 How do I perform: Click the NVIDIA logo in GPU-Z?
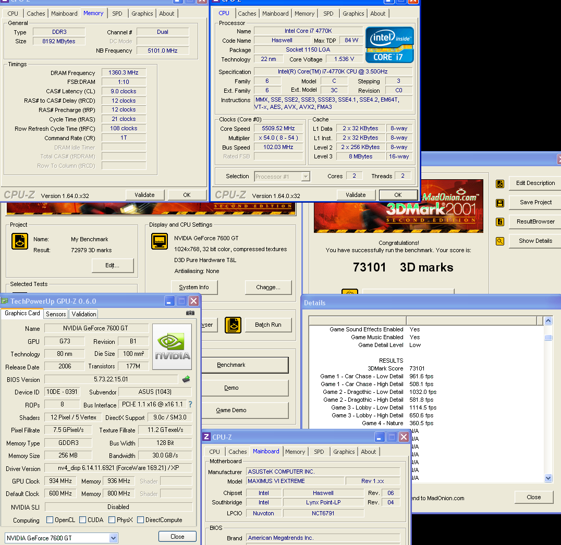pos(172,346)
